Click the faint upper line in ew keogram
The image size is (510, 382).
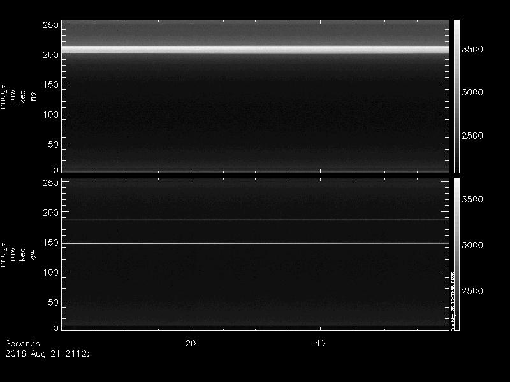coord(256,220)
